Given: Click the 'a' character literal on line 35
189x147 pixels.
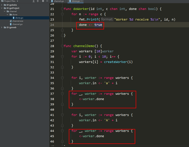Looking at the screenshot, I should [x=107, y=83].
